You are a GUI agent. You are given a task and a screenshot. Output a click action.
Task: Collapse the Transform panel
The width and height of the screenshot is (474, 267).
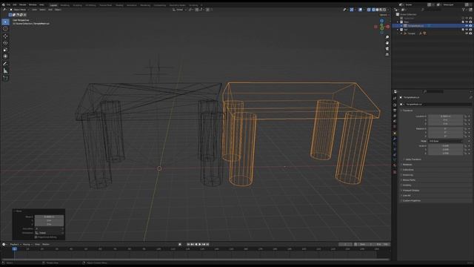pyautogui.click(x=407, y=111)
